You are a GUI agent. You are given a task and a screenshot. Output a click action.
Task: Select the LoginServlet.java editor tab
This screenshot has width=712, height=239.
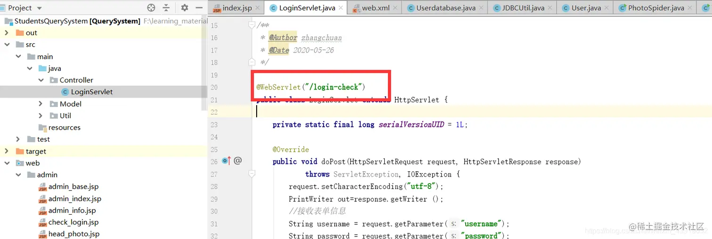tap(305, 8)
